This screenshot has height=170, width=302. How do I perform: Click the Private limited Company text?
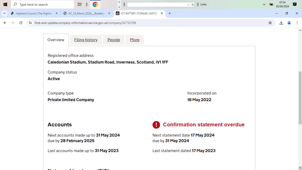click(x=71, y=100)
